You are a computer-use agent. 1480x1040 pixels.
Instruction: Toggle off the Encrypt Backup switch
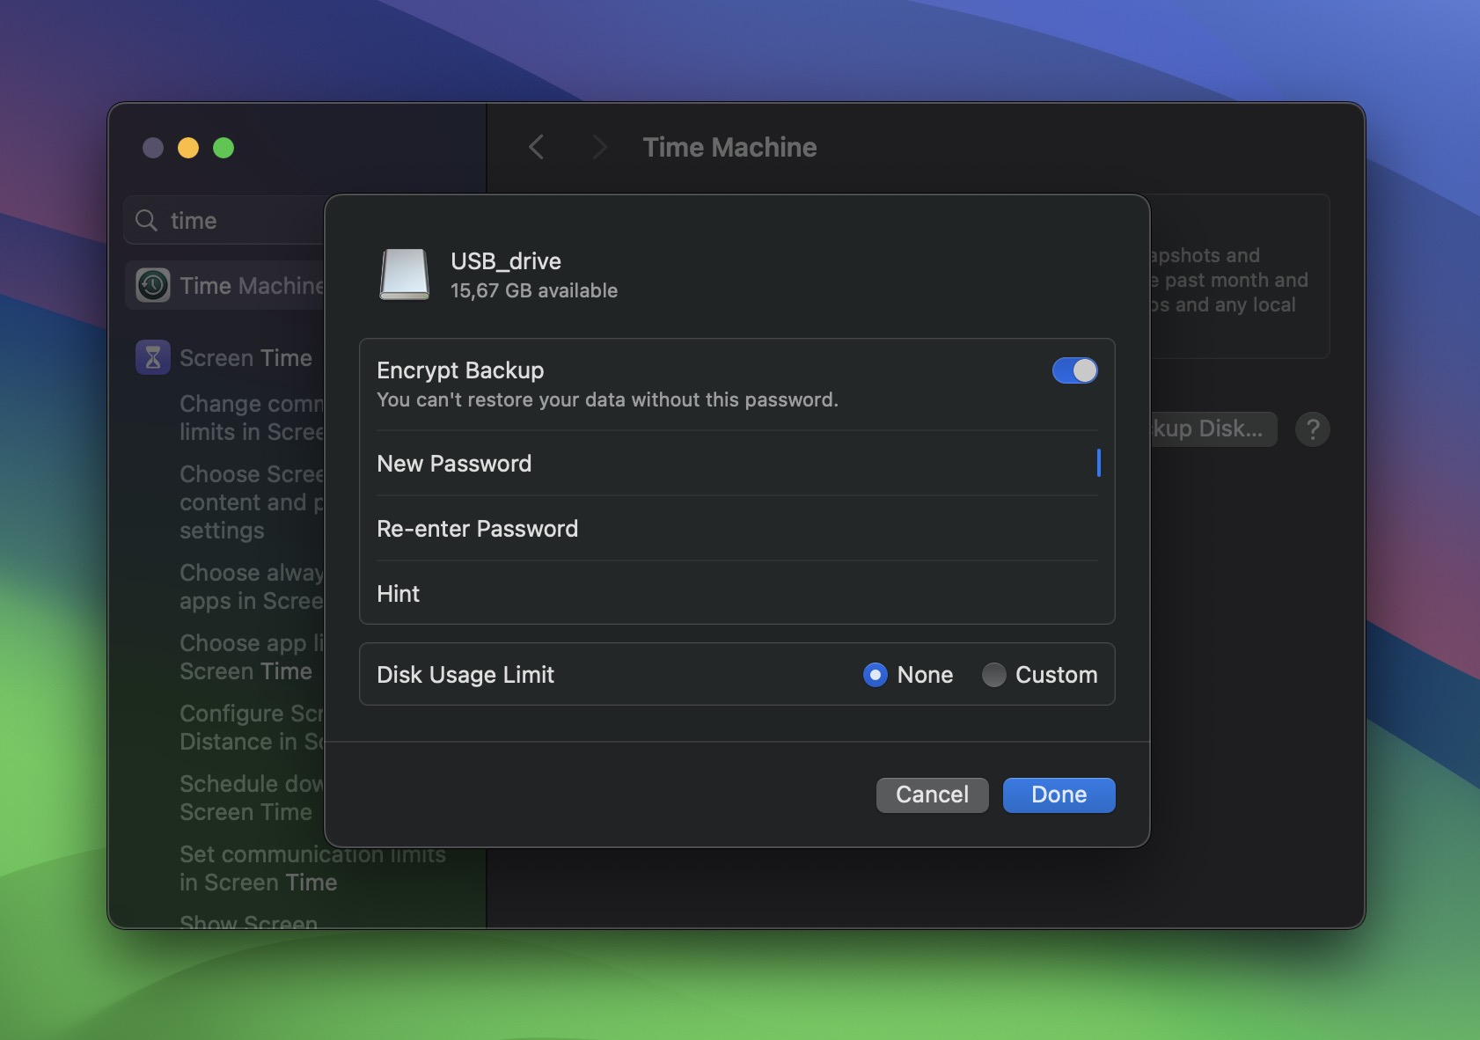click(1074, 370)
